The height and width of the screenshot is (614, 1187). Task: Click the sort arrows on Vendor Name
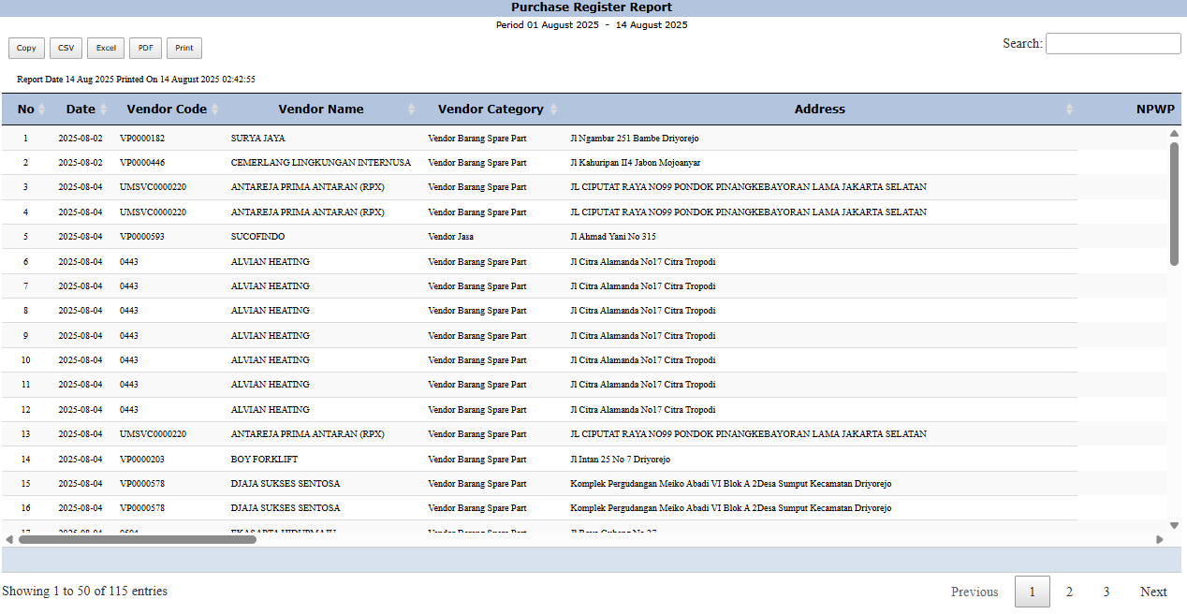tap(411, 110)
